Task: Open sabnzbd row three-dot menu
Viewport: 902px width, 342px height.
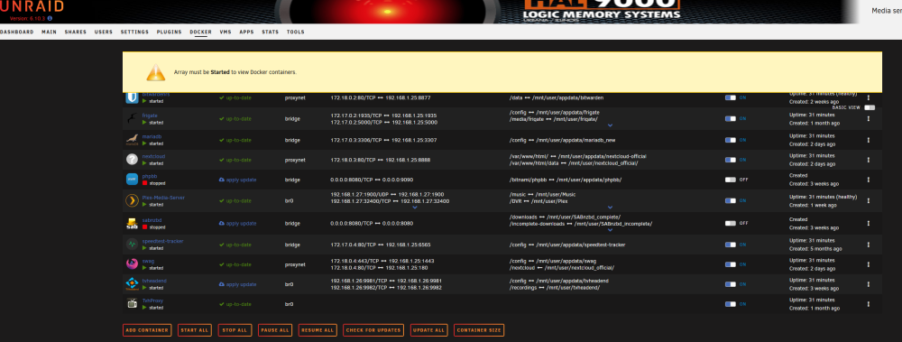Action: [869, 223]
